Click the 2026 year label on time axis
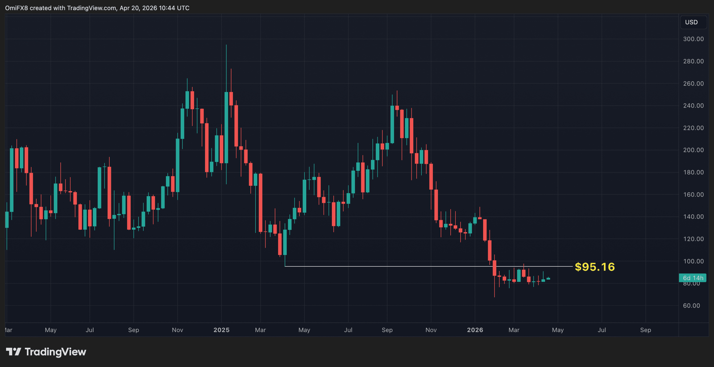The width and height of the screenshot is (714, 367). 475,330
